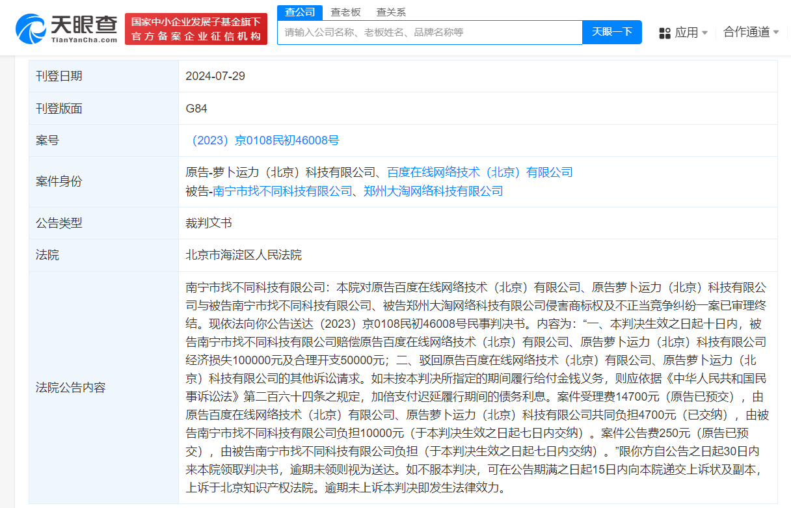Viewport: 791px width, 508px height.
Task: Open 南宁市找不同科技有限公司 defendant link
Action: [282, 191]
